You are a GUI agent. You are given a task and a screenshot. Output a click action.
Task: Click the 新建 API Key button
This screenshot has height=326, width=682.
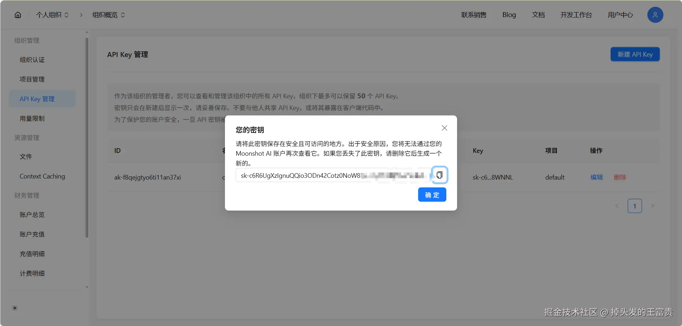tap(635, 54)
